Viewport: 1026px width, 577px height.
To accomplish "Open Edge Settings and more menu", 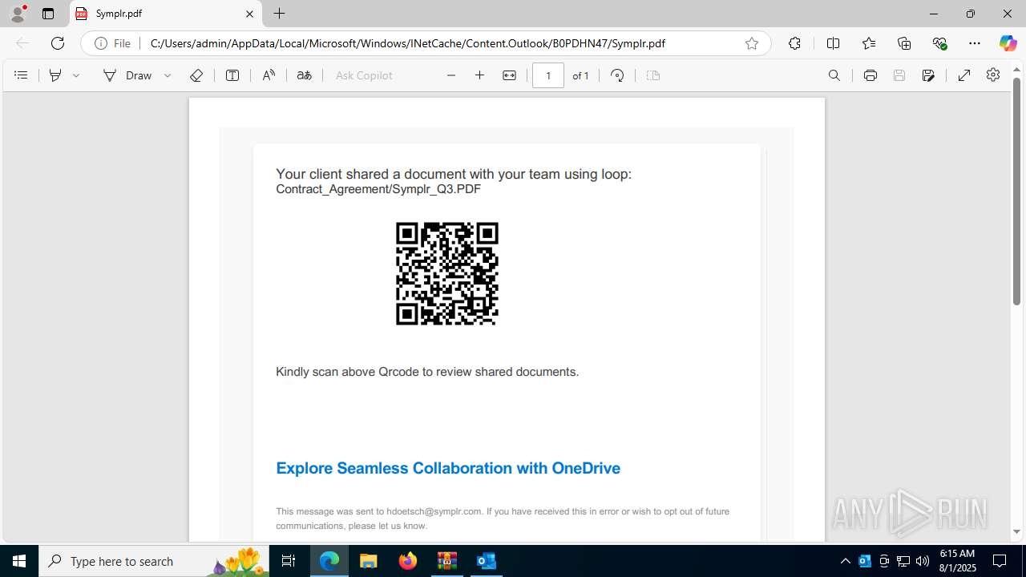I will [975, 43].
